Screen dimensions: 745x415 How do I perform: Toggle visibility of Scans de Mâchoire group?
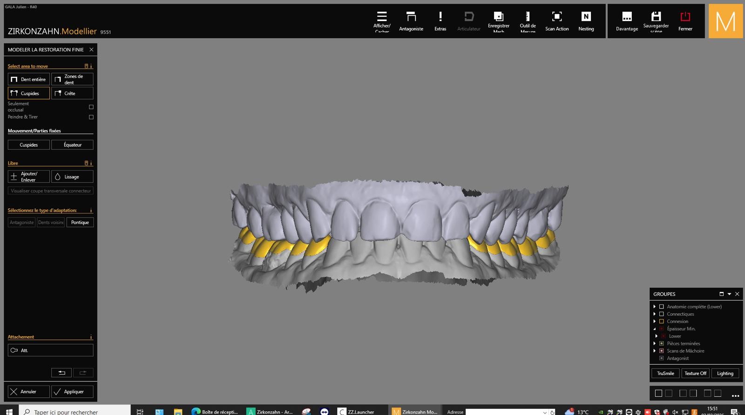tap(661, 351)
